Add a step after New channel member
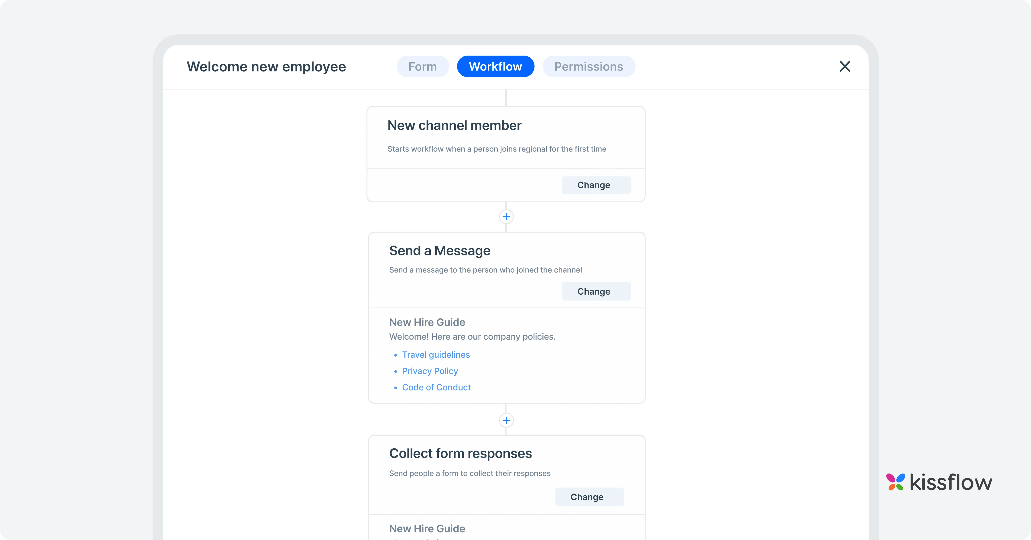 pos(506,217)
